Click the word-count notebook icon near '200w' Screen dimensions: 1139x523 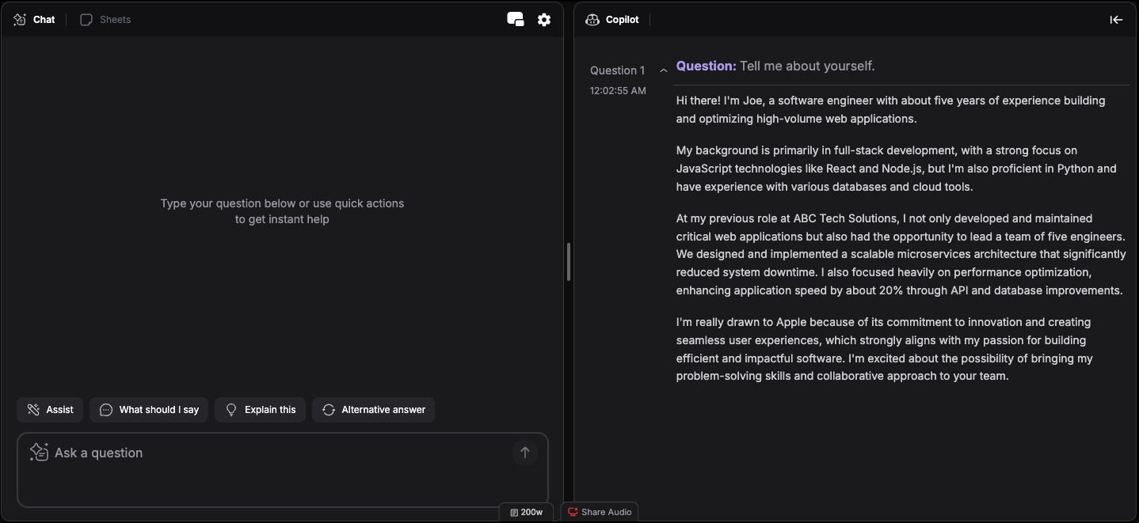coord(513,512)
